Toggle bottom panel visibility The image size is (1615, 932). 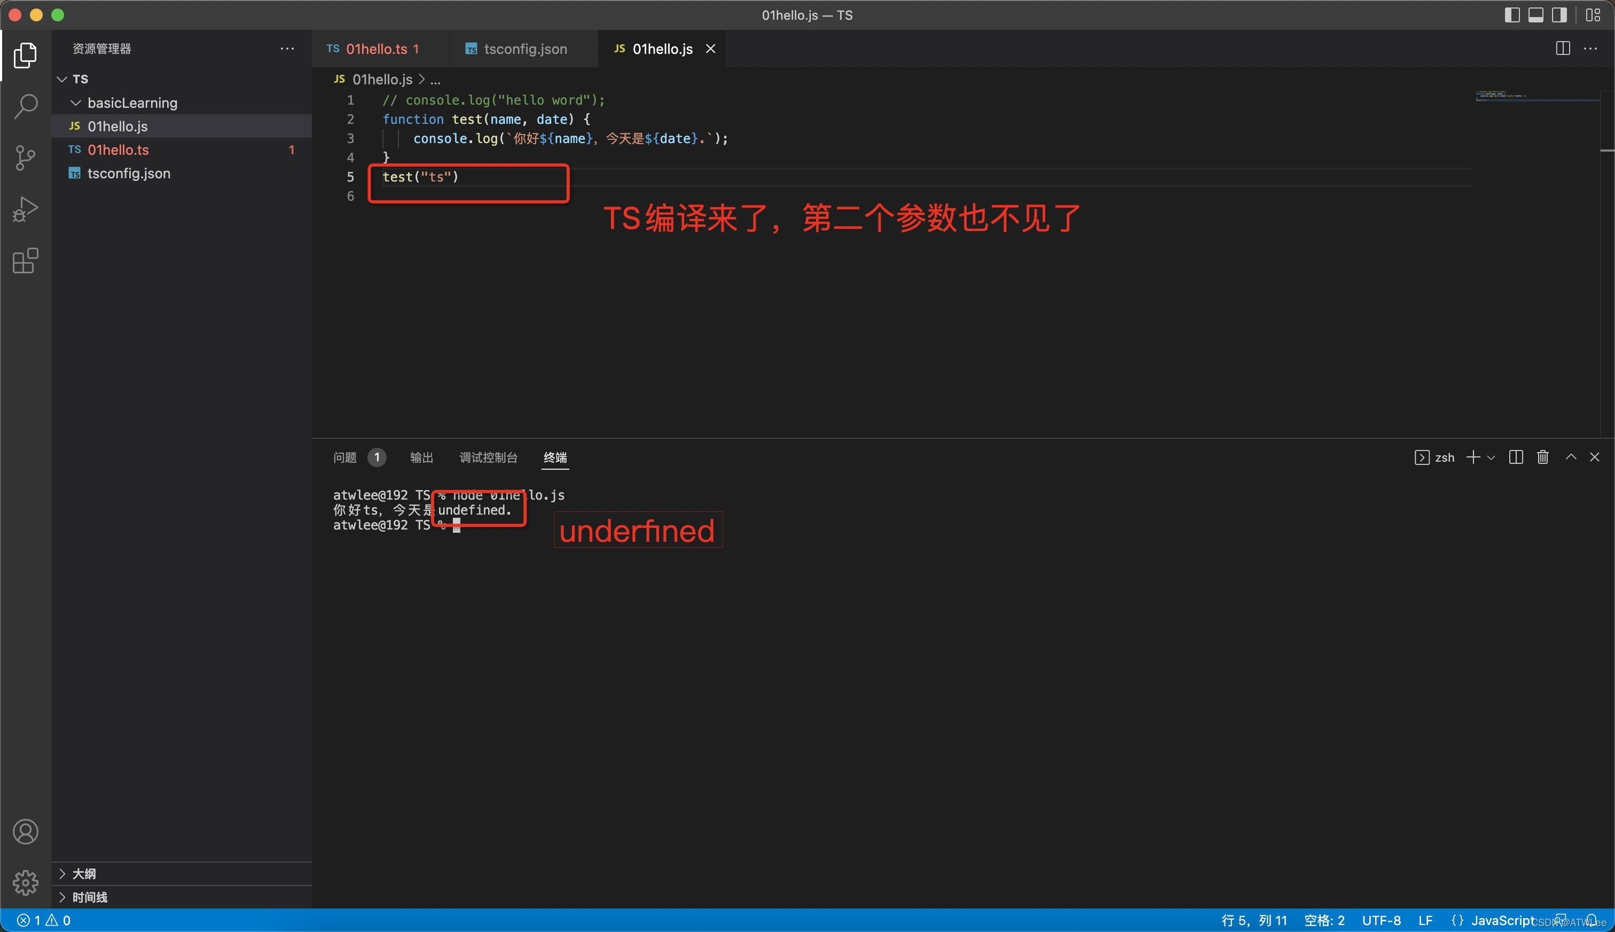click(1535, 15)
